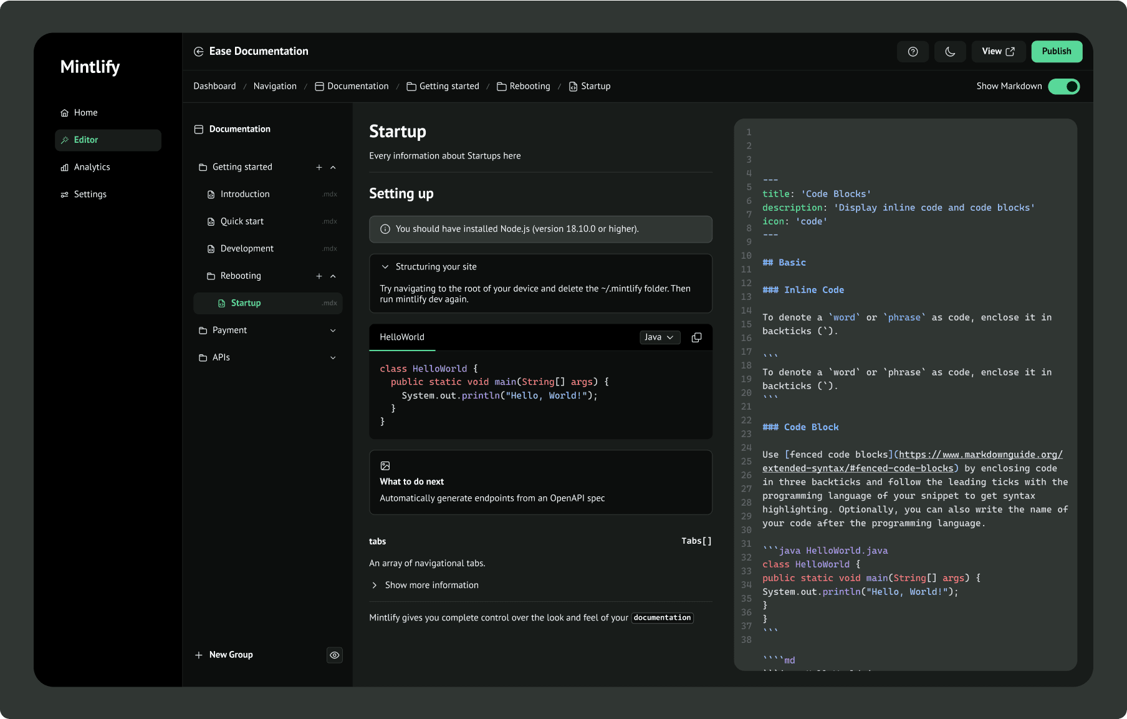1127x719 pixels.
Task: Click the Introduction file icon
Action: [x=211, y=195]
